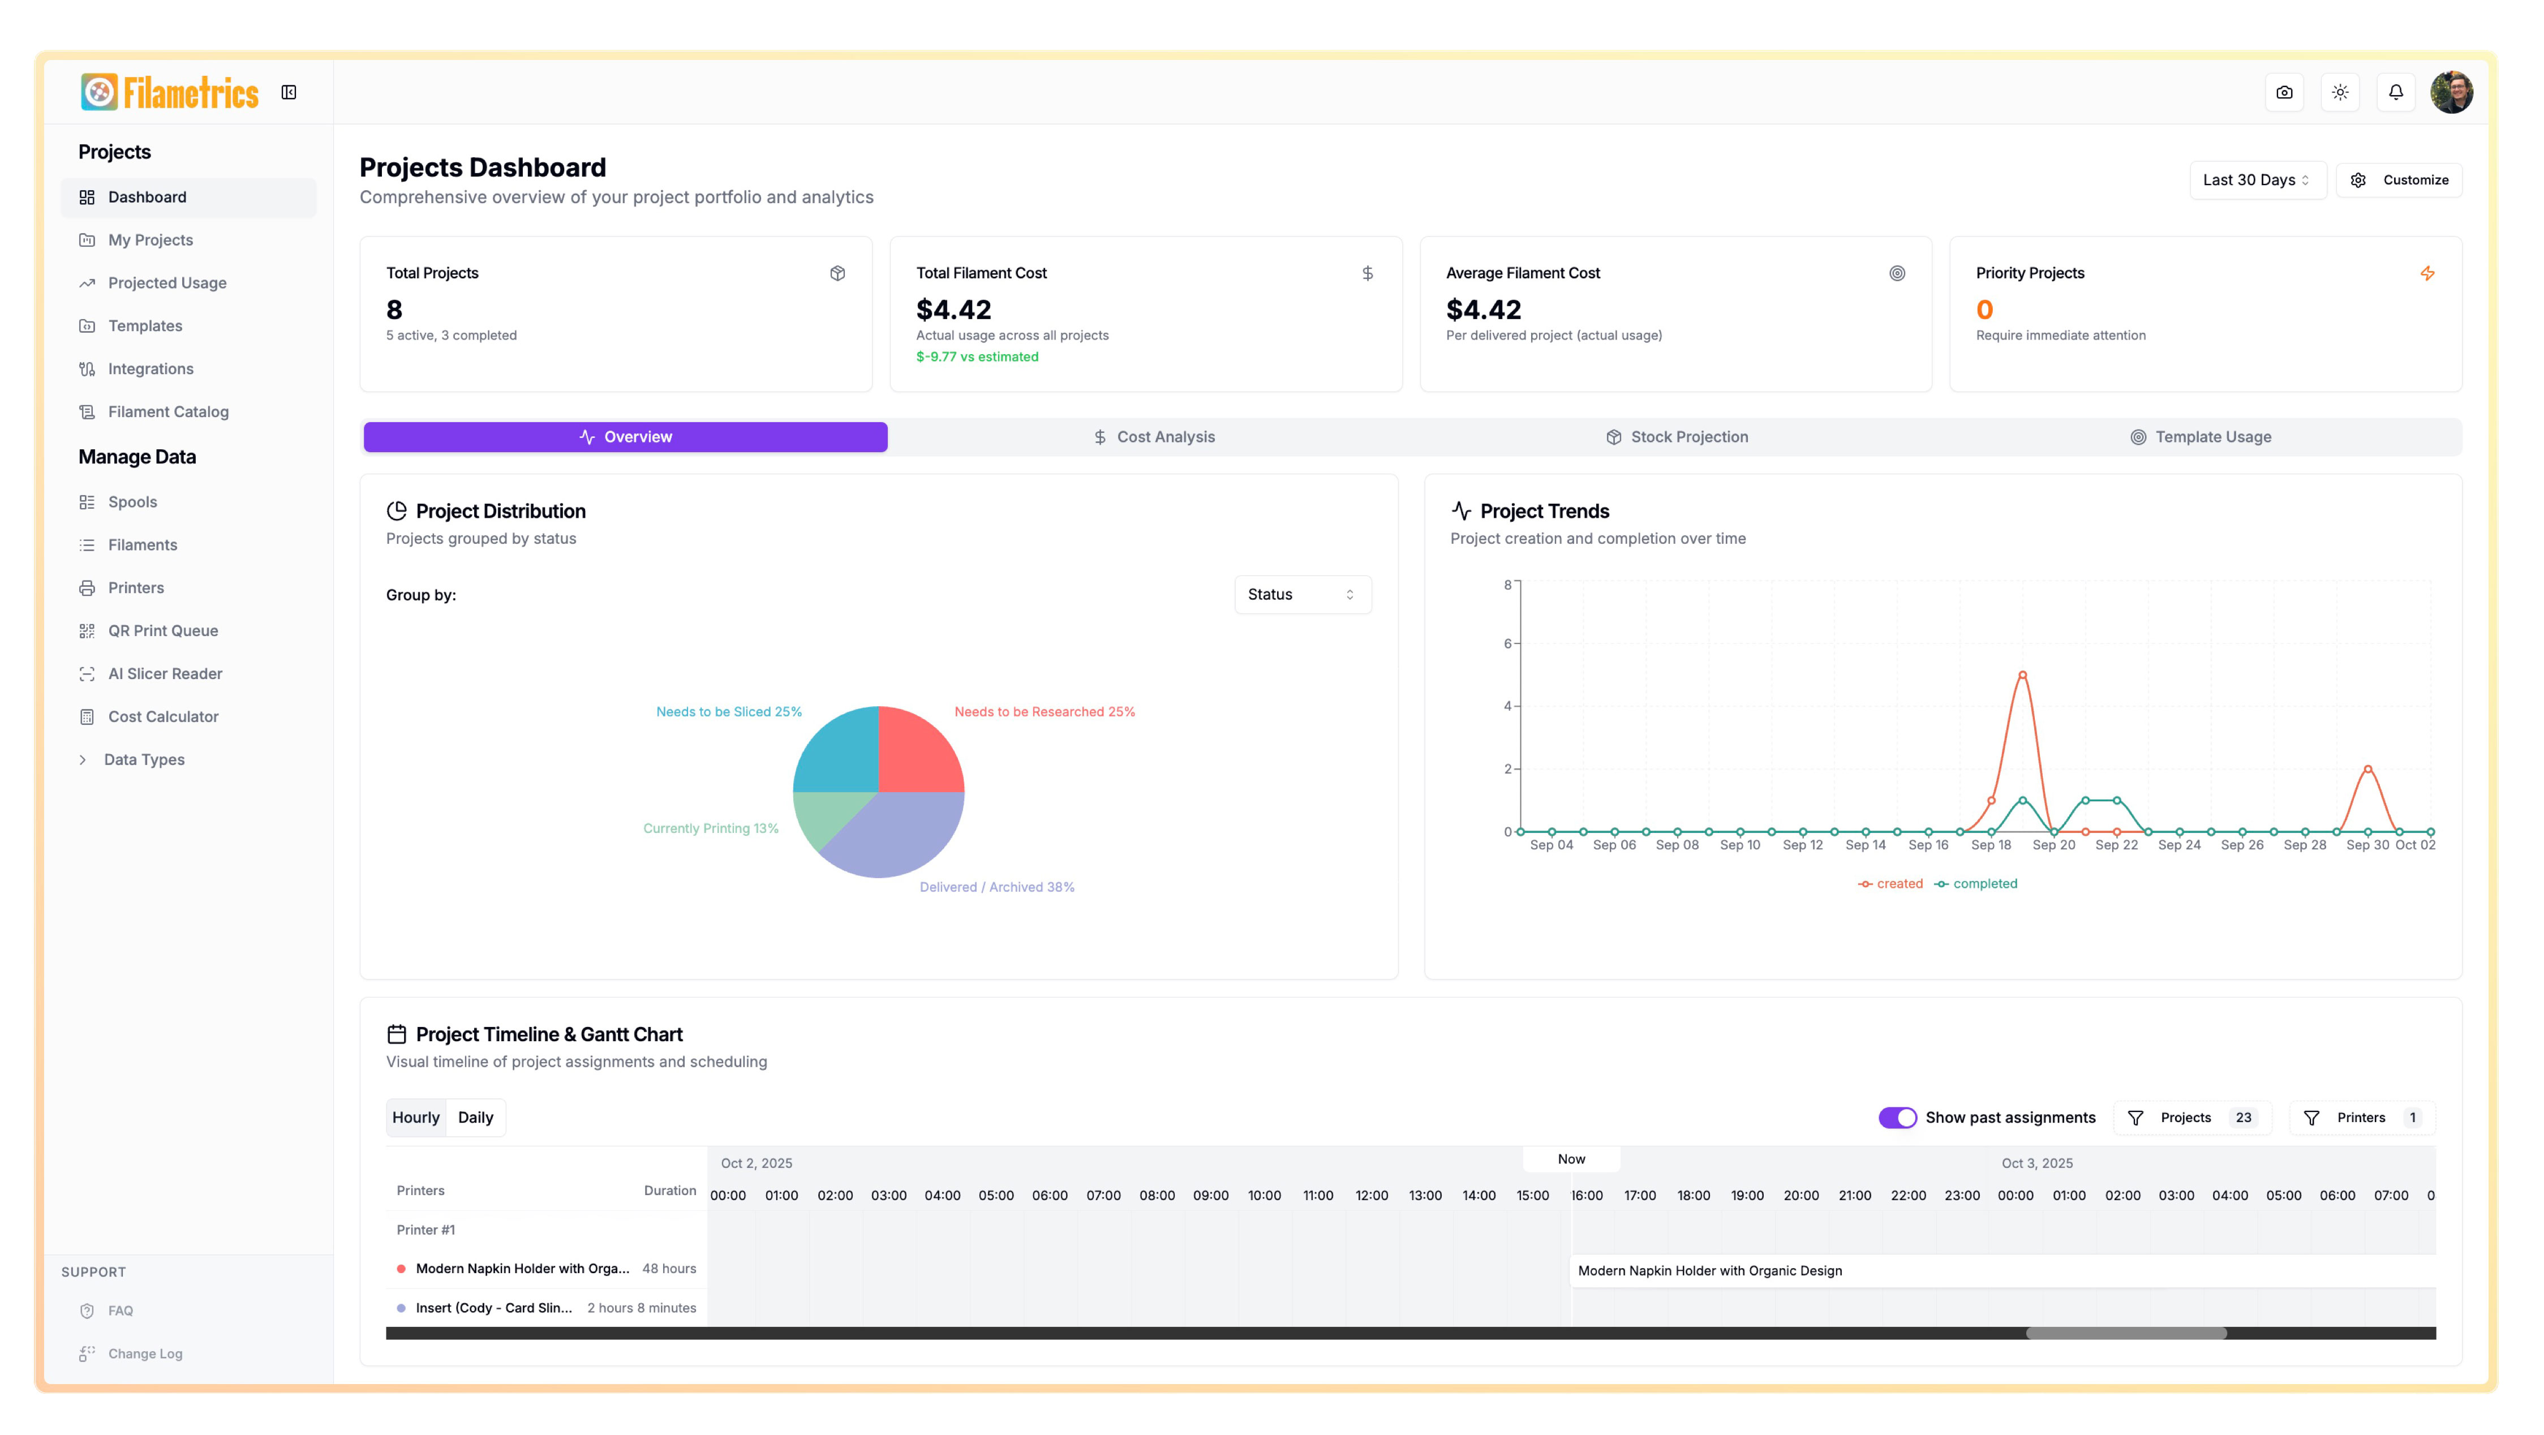The height and width of the screenshot is (1435, 2544).
Task: Expand the Data Types section
Action: (x=143, y=758)
